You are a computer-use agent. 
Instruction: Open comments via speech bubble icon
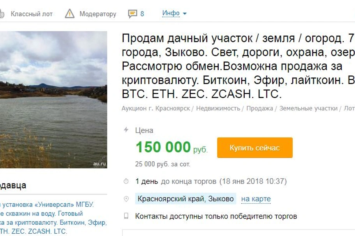[x=132, y=14]
